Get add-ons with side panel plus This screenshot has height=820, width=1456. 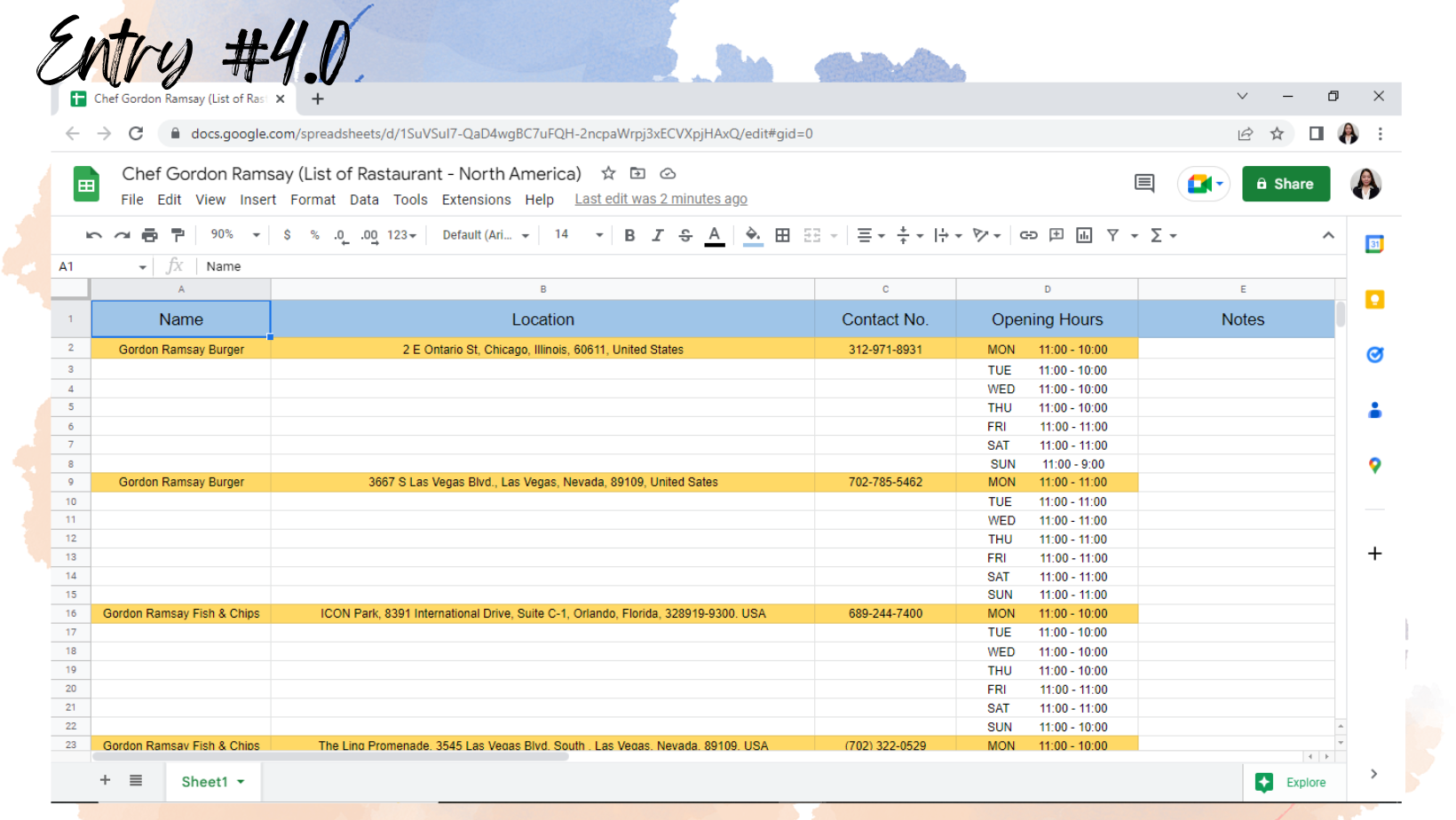(1374, 554)
